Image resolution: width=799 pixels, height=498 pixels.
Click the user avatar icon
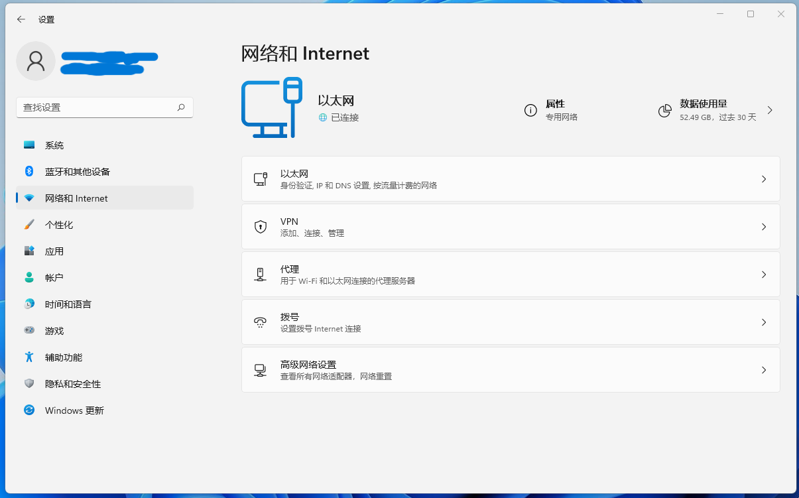point(36,61)
